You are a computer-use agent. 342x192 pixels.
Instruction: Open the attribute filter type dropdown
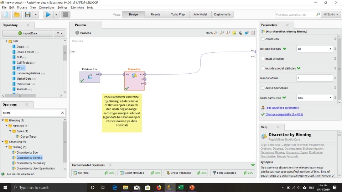coord(315,49)
